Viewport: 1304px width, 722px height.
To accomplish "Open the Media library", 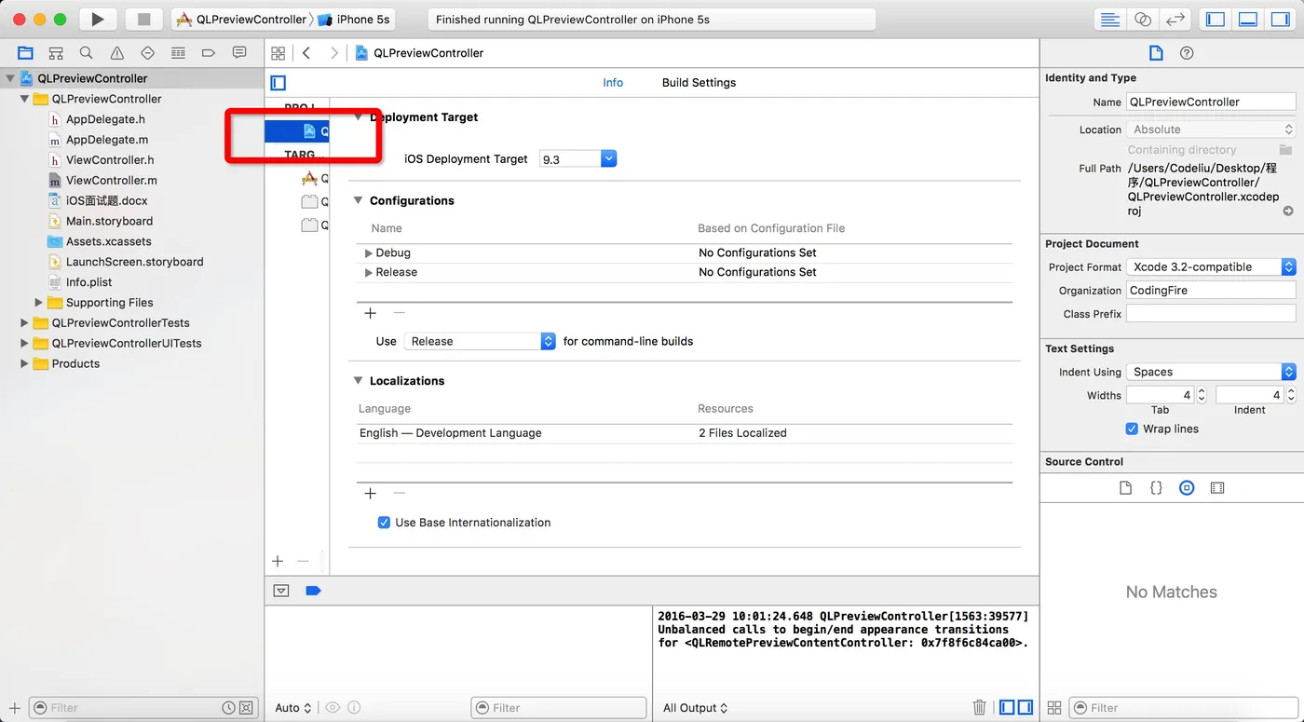I will click(x=1217, y=487).
